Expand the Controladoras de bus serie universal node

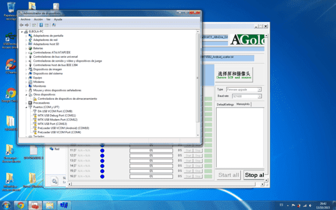(26, 57)
